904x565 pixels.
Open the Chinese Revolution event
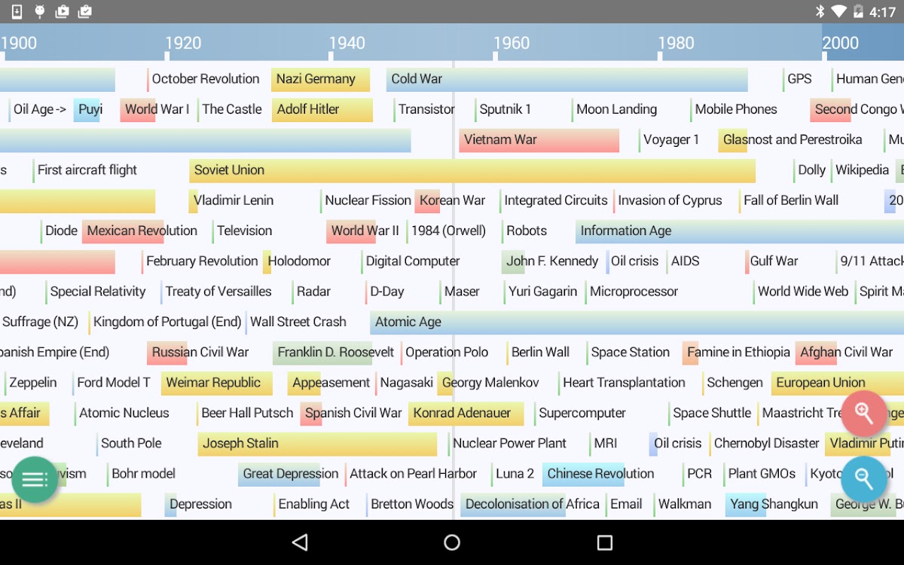(600, 474)
